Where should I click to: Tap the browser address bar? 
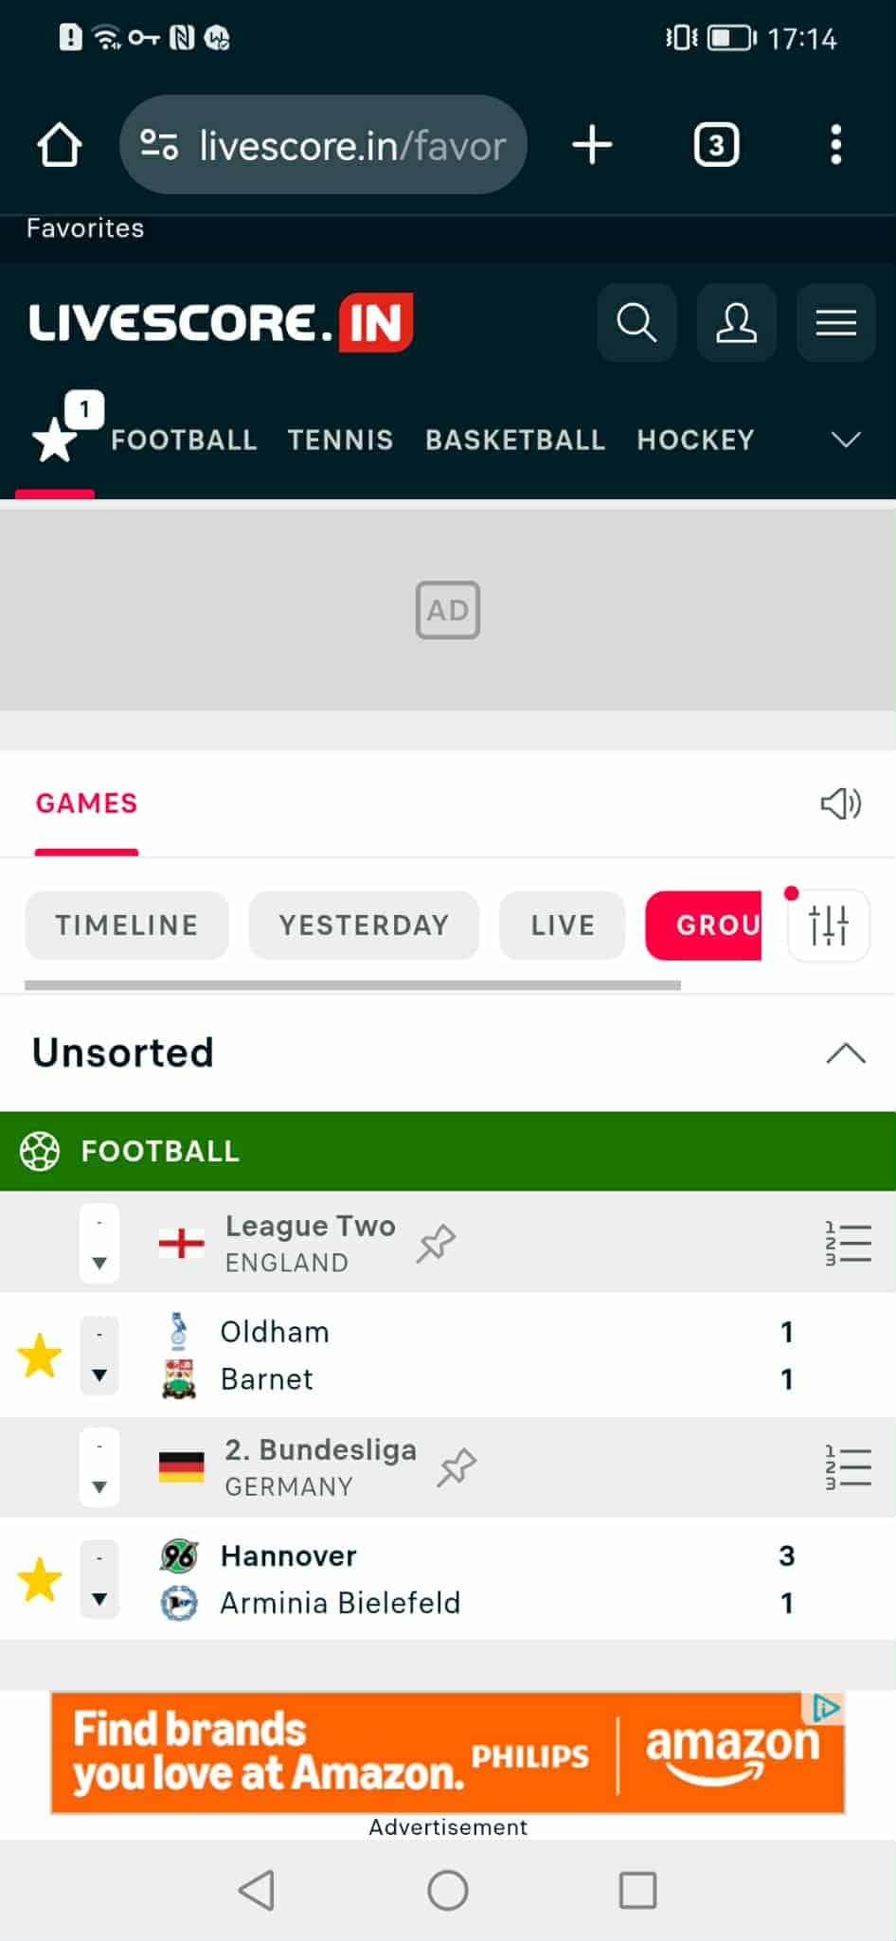pos(323,146)
